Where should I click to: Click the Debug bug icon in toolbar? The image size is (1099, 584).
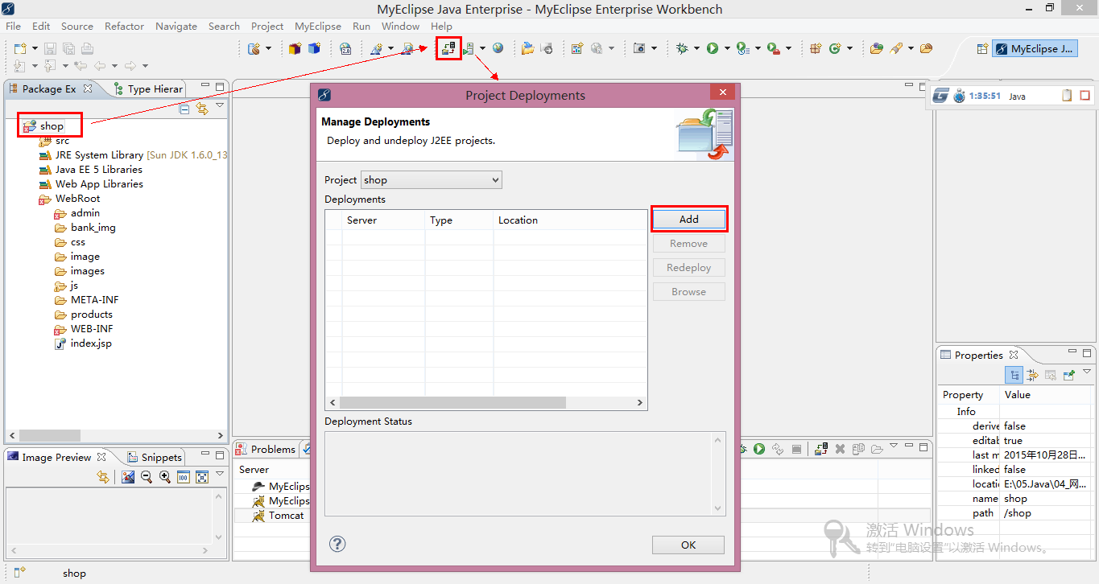tap(682, 48)
